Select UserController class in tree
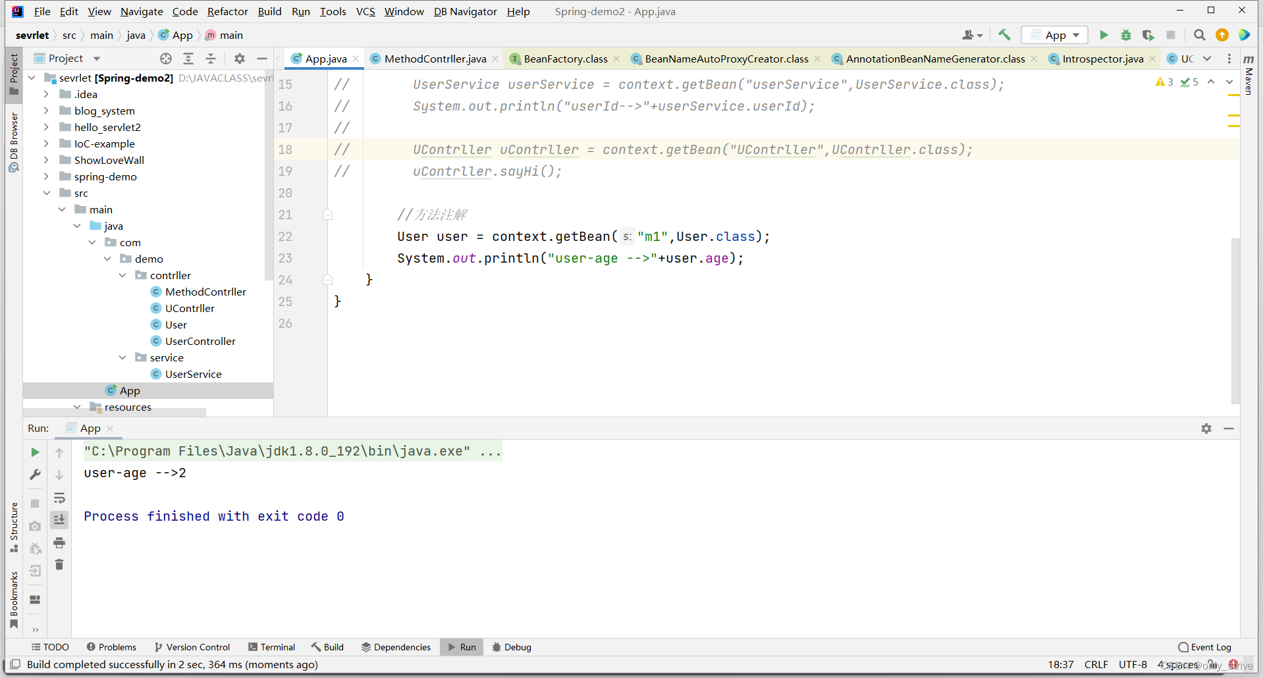This screenshot has width=1263, height=678. [200, 341]
